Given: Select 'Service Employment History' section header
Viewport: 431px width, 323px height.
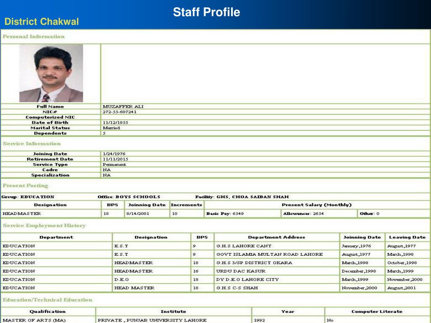Looking at the screenshot, I should (x=44, y=225).
